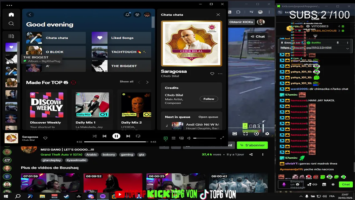Click Saragossa album art in player bar
Image resolution: width=355 pixels, height=200 pixels.
click(x=11, y=138)
